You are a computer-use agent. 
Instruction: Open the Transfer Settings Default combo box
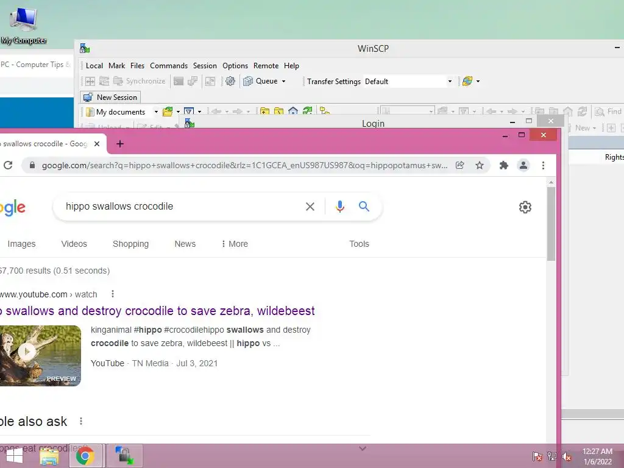coord(408,81)
